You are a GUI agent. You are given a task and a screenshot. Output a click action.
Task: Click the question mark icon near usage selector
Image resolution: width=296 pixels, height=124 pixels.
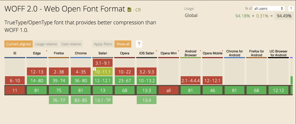(291, 9)
